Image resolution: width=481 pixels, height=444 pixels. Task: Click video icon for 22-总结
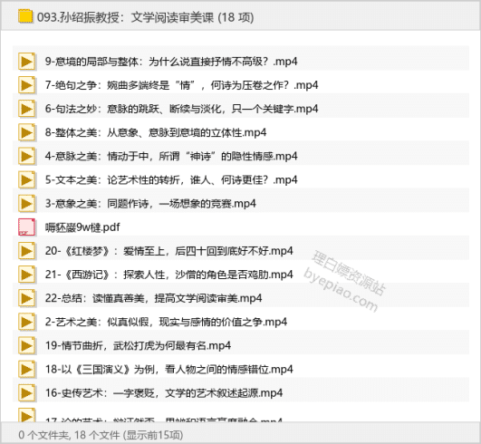coord(26,298)
